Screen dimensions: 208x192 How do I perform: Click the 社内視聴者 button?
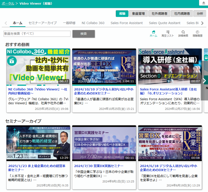(x=182, y=14)
